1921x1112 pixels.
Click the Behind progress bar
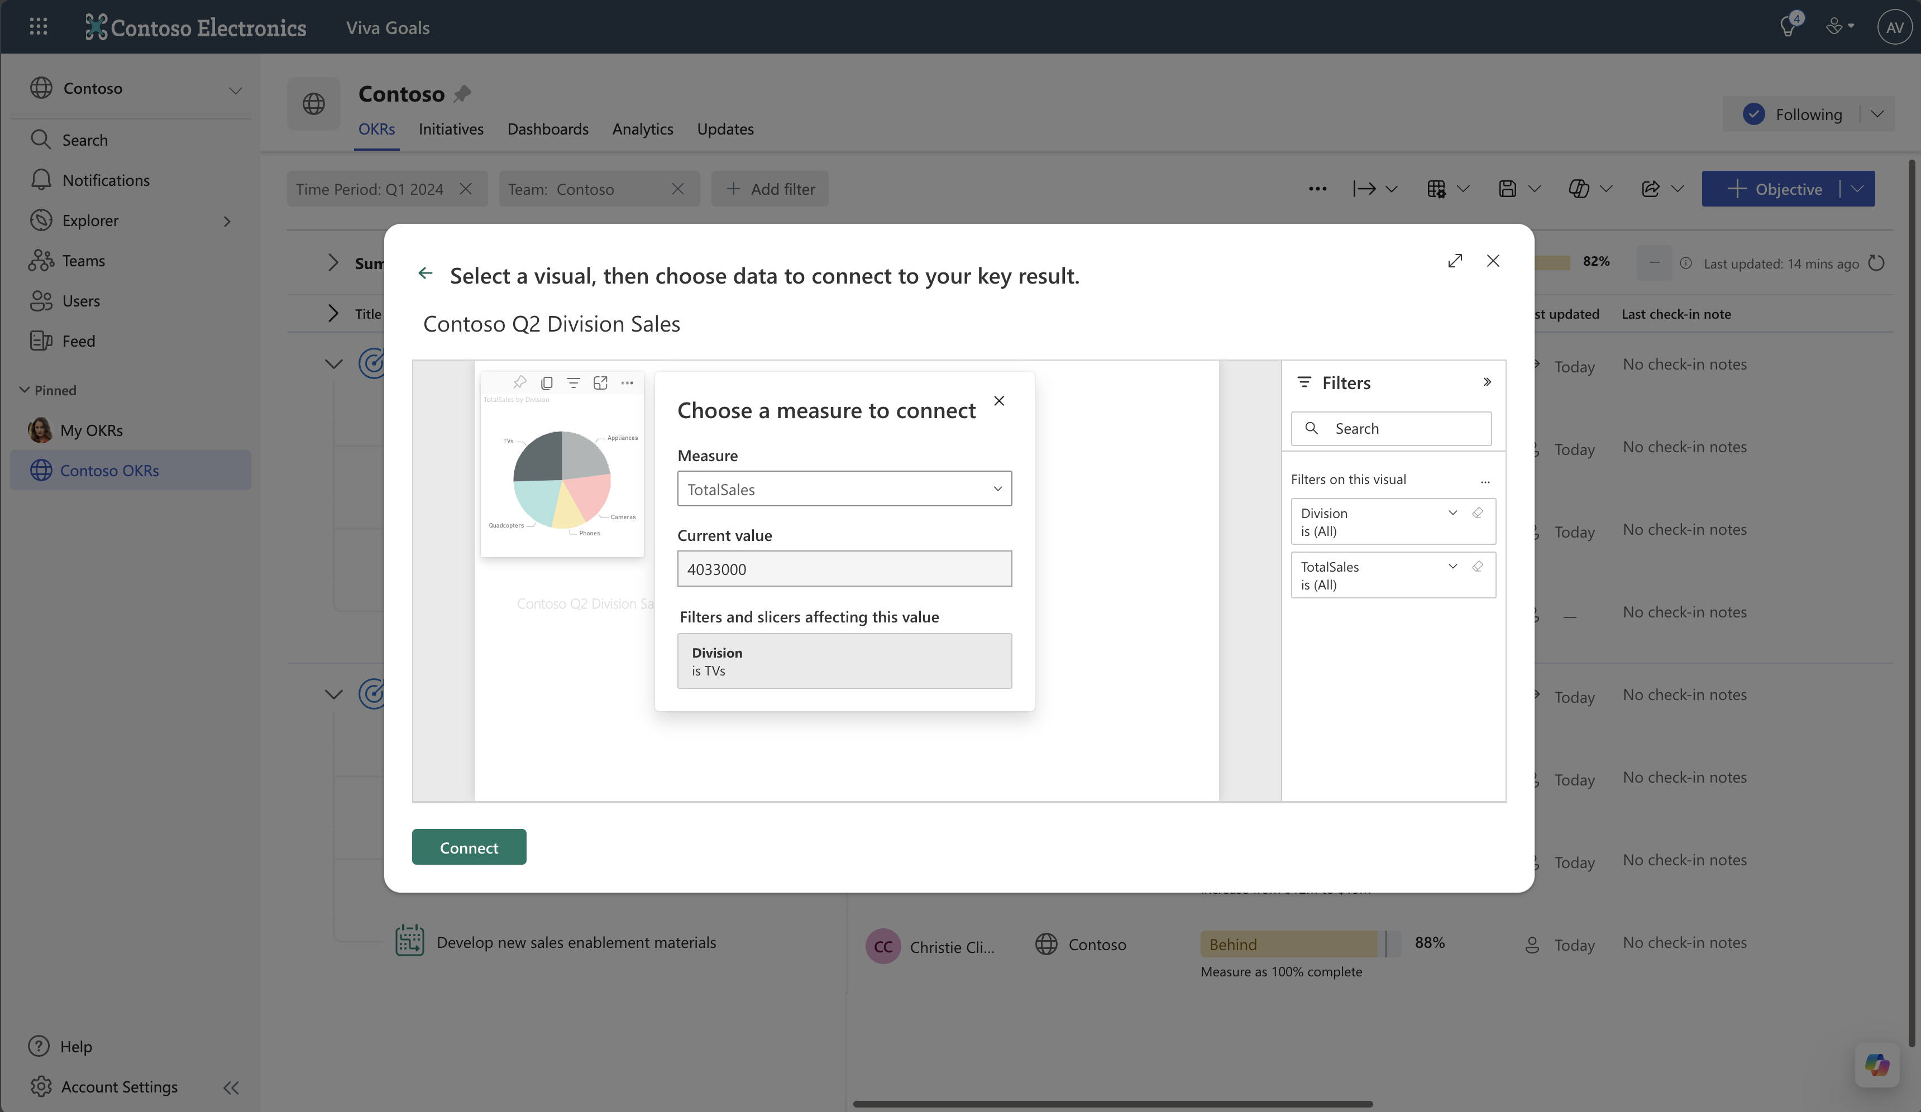tap(1299, 945)
